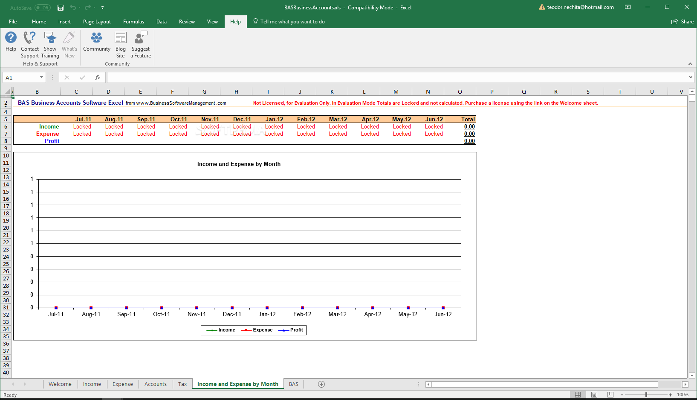Open the Help icon in ribbon
The height and width of the screenshot is (400, 697).
pyautogui.click(x=11, y=42)
